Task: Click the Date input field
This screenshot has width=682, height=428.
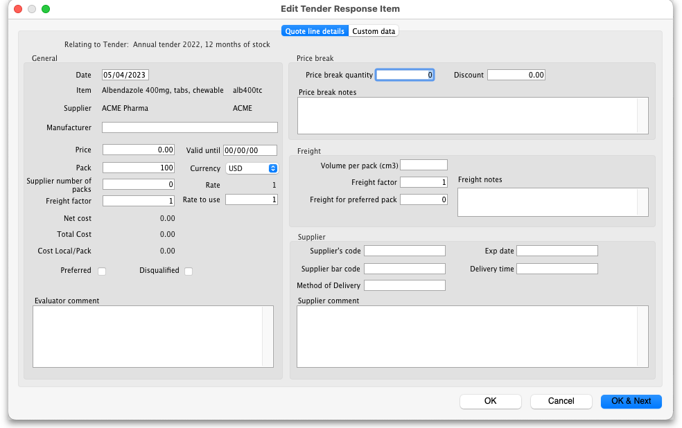Action: pyautogui.click(x=125, y=75)
